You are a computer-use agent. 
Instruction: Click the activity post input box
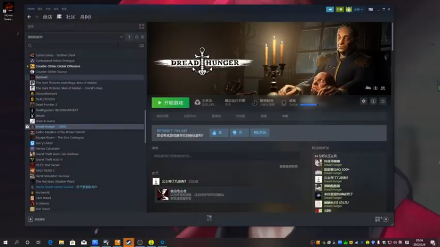pos(226,156)
